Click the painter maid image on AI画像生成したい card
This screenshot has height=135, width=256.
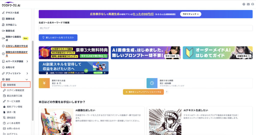57,122
